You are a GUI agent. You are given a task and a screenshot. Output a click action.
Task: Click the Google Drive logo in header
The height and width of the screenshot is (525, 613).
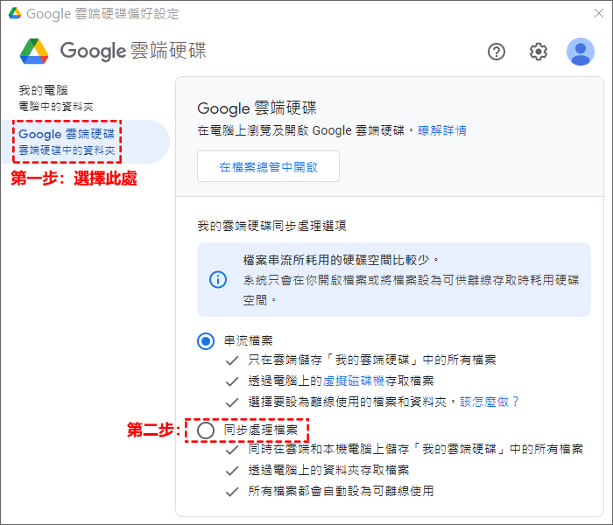pos(35,52)
